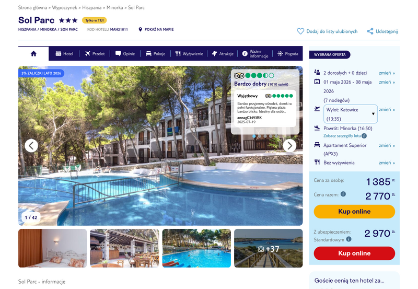Click the home icon tab
Viewport: 418px width, 289px height.
coord(33,54)
